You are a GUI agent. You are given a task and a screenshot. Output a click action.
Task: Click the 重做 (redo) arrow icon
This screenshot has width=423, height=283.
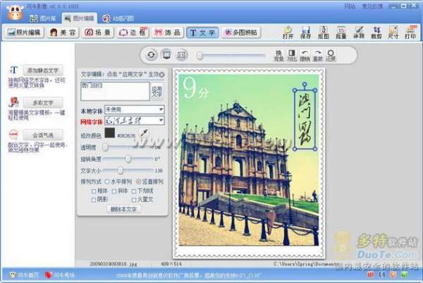coord(317,55)
